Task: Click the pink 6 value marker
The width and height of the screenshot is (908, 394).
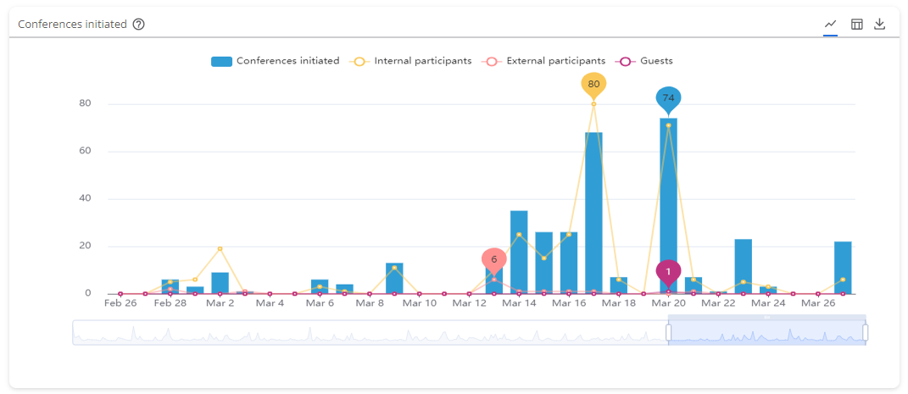Action: [494, 260]
